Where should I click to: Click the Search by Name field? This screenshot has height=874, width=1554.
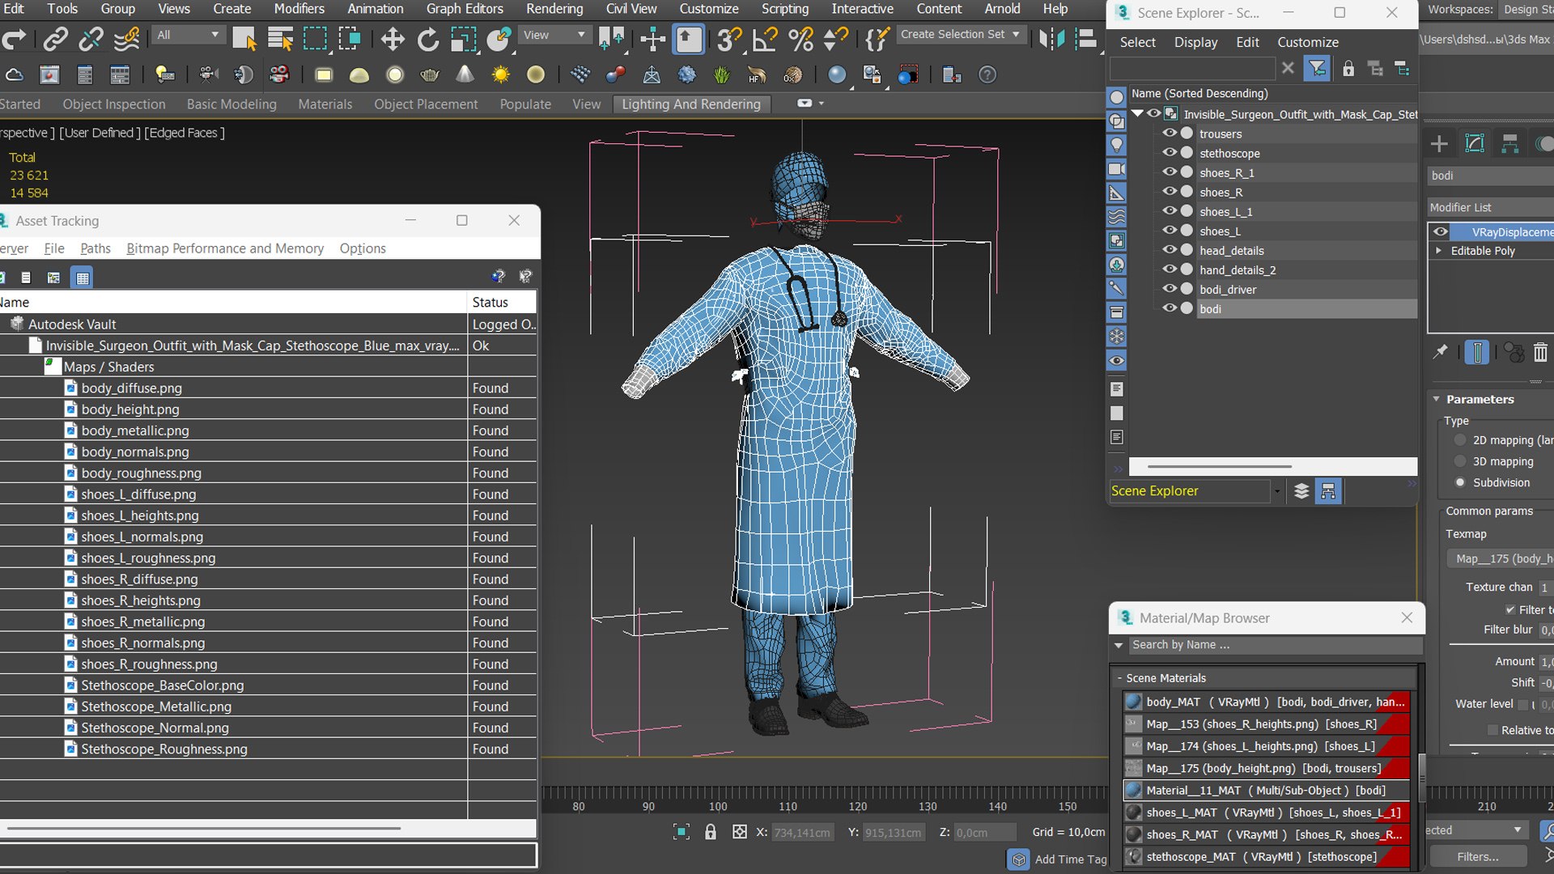pos(1275,645)
